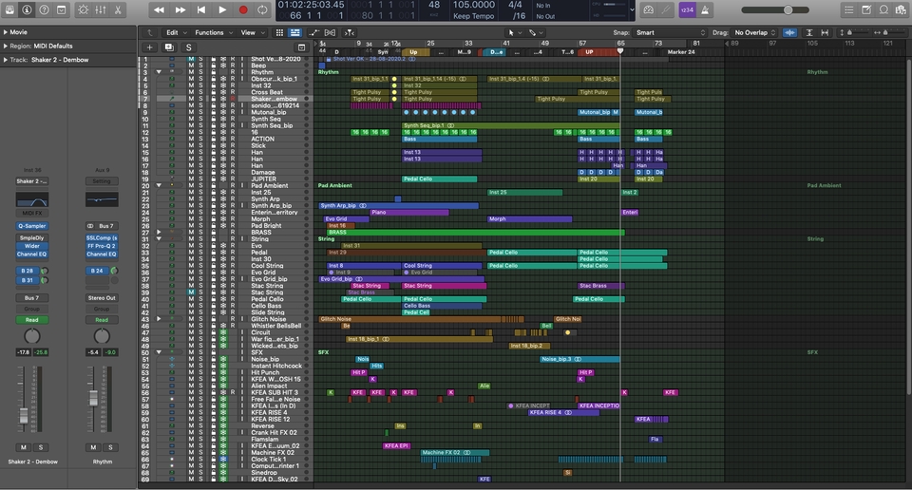
Task: Toggle Flex show/hide icon
Action: 331,32
